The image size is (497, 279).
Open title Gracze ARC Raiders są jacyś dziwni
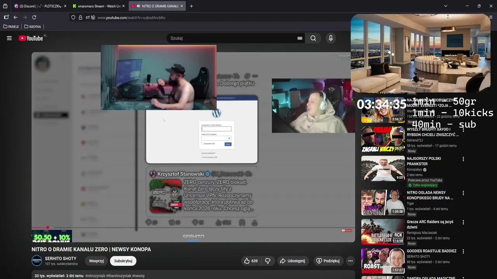click(430, 224)
